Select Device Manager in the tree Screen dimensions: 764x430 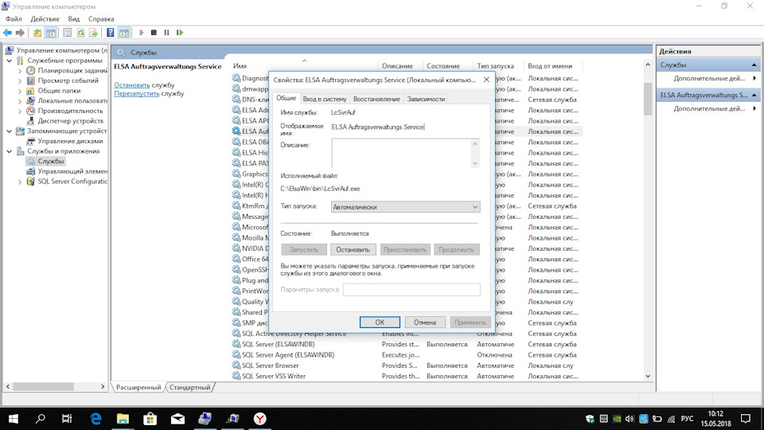click(x=70, y=121)
